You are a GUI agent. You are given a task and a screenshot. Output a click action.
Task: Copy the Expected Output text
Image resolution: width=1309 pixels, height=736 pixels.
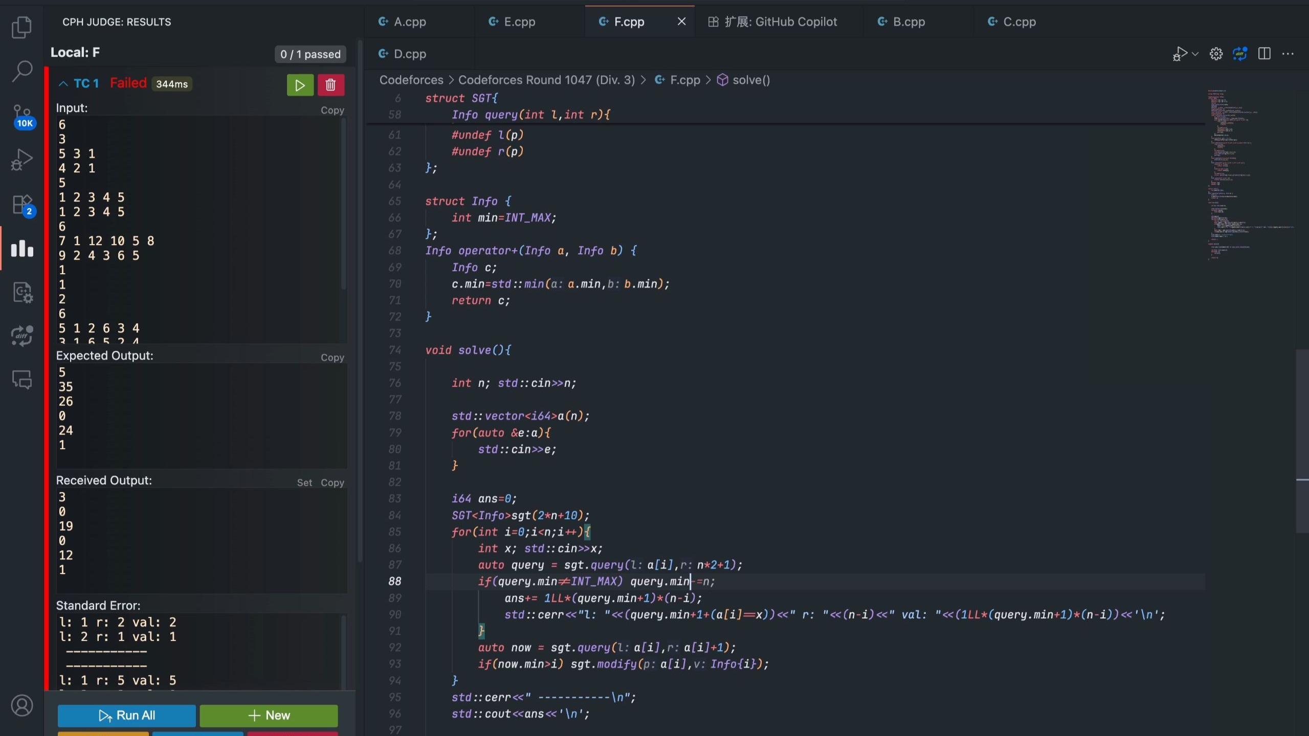(x=332, y=358)
